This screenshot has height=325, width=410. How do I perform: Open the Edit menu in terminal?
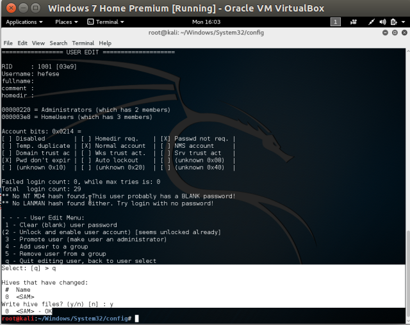[x=22, y=43]
